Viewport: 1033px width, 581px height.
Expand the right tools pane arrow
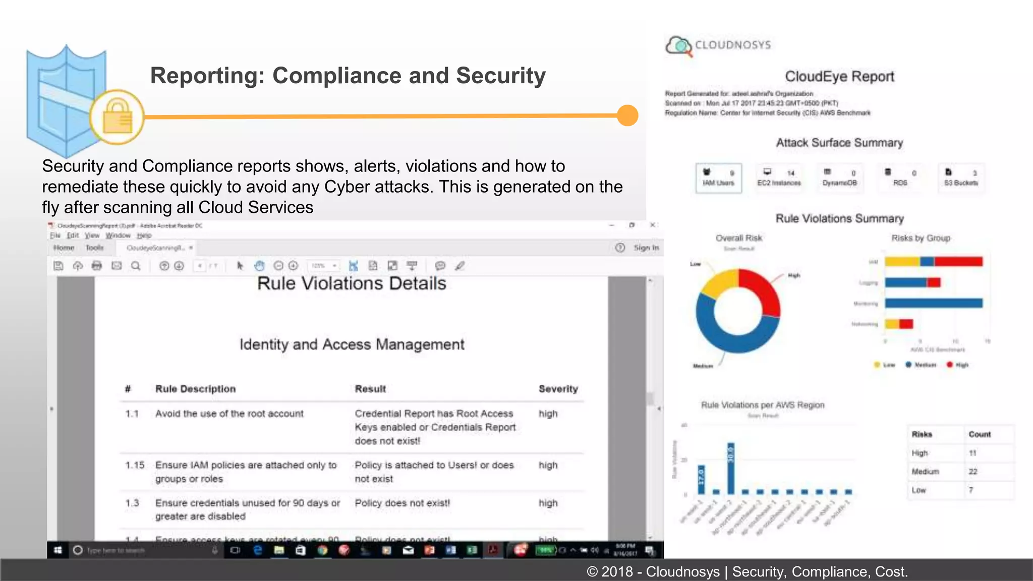659,409
